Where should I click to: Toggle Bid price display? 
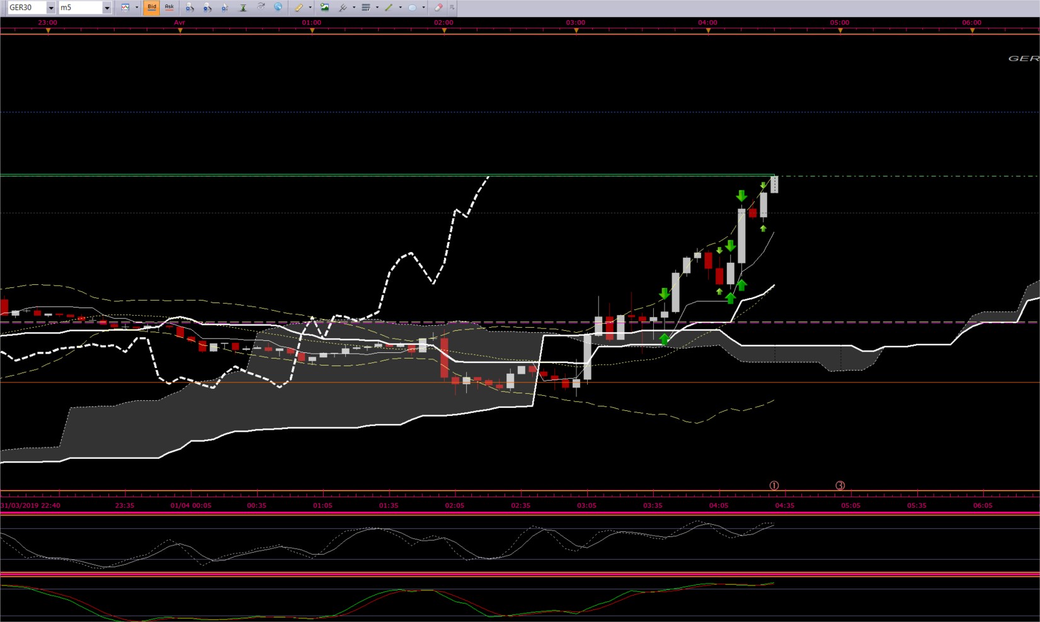[x=152, y=8]
